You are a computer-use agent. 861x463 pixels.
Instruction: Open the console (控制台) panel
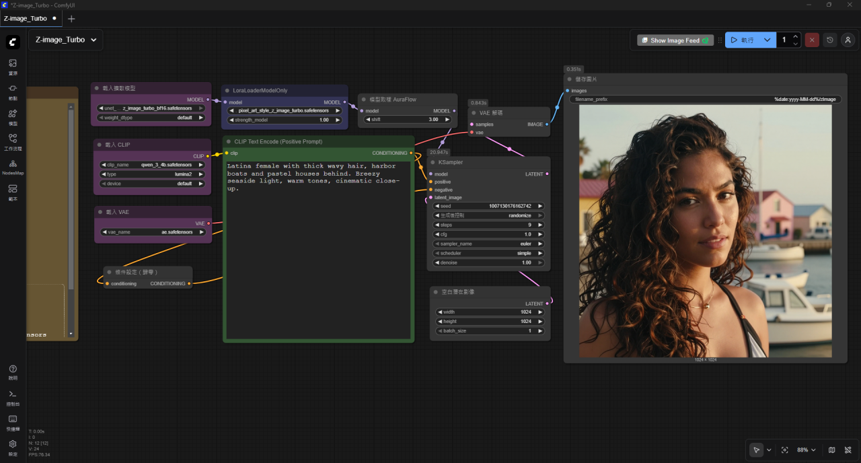13,398
